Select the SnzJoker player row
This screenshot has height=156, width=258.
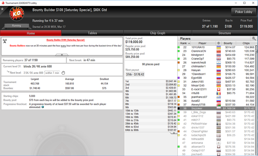(x=216, y=108)
